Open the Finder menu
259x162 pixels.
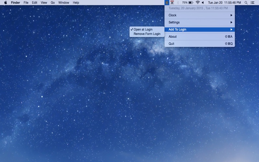(x=16, y=3)
